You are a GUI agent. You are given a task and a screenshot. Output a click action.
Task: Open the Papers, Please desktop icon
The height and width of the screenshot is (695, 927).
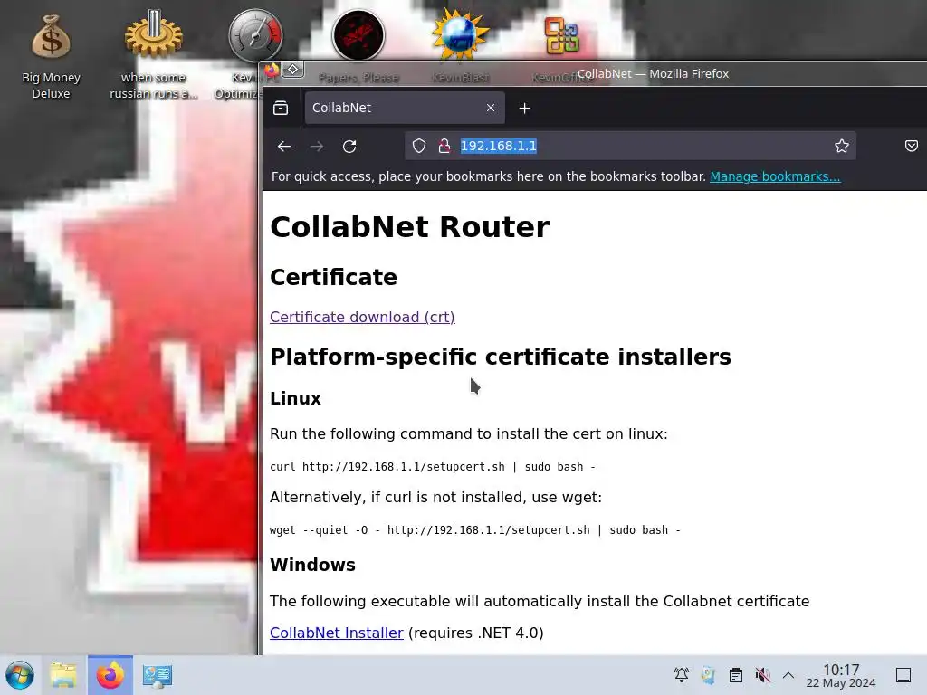[x=358, y=35]
